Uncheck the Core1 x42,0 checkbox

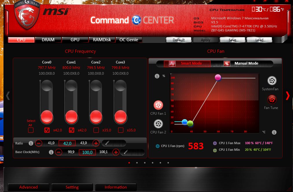[x=71, y=130]
